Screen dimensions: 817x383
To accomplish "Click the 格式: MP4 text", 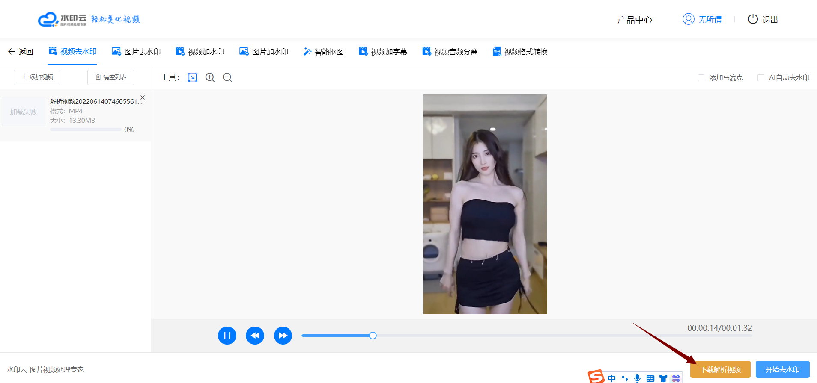I will 66,111.
